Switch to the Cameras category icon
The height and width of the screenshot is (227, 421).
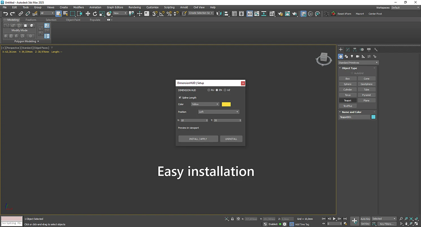click(x=358, y=56)
